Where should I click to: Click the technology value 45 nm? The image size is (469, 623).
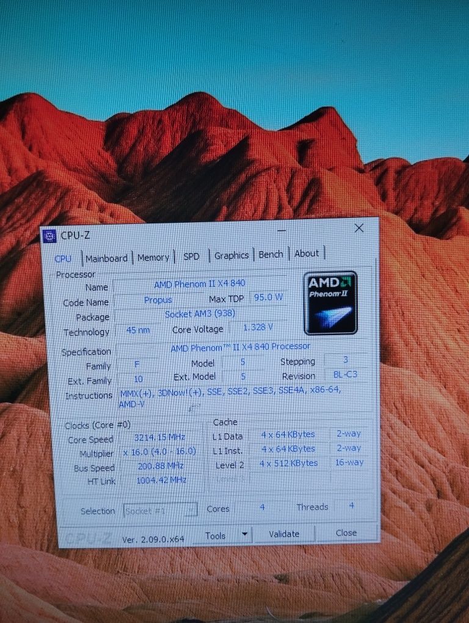[x=138, y=330]
